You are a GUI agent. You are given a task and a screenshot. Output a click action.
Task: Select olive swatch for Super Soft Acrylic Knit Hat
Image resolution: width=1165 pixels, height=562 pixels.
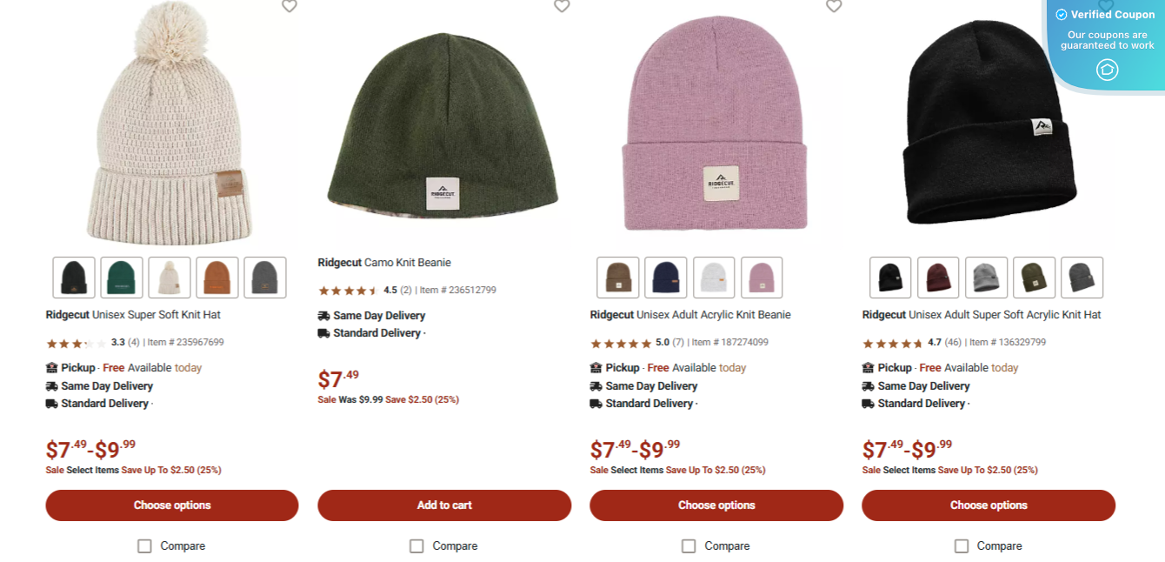[x=1035, y=278]
